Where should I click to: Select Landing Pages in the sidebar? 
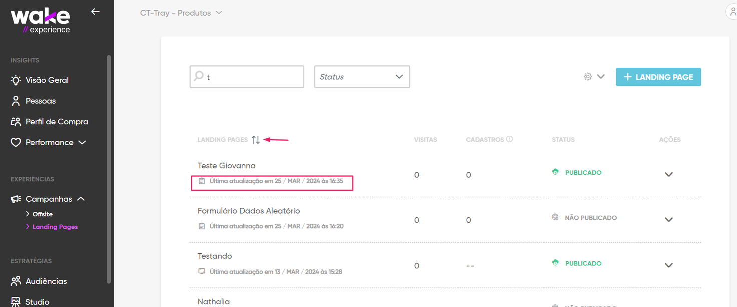tap(55, 227)
